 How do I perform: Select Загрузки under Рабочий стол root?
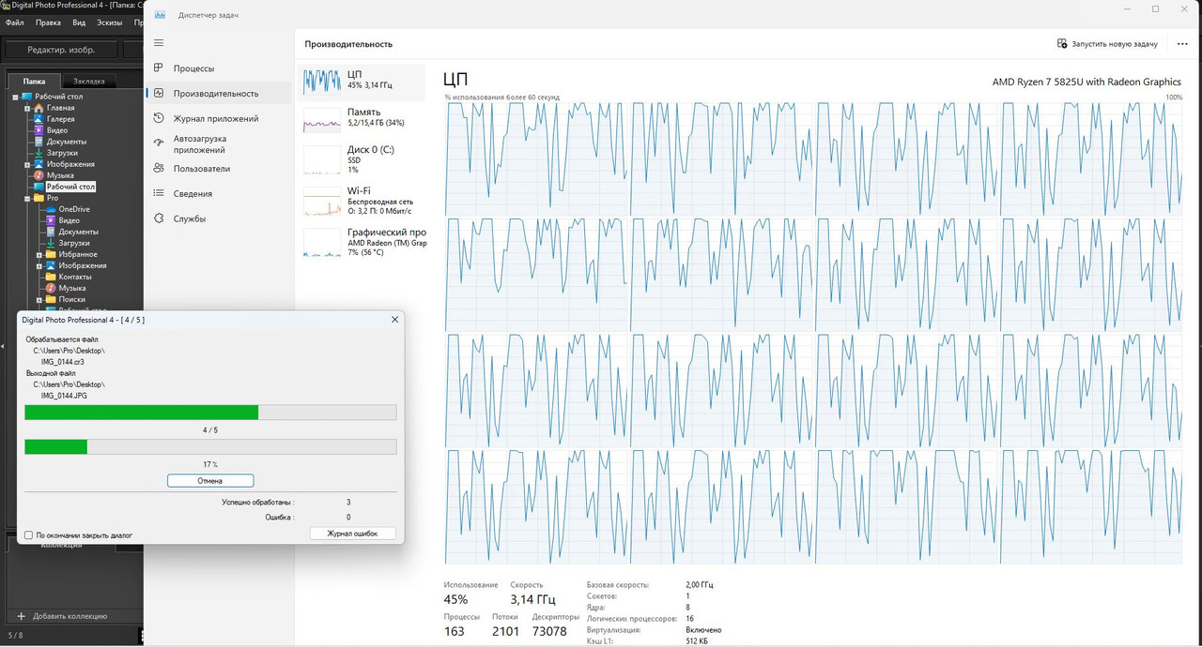tap(62, 153)
